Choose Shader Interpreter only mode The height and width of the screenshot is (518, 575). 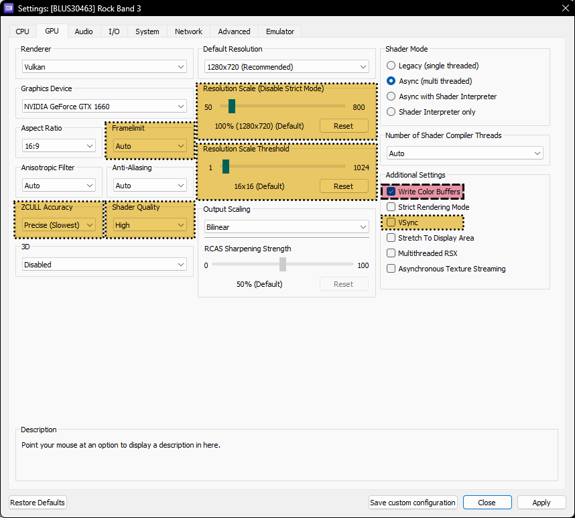click(x=431, y=112)
